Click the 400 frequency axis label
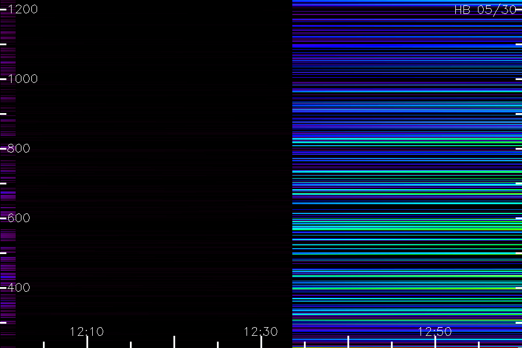 (x=19, y=288)
